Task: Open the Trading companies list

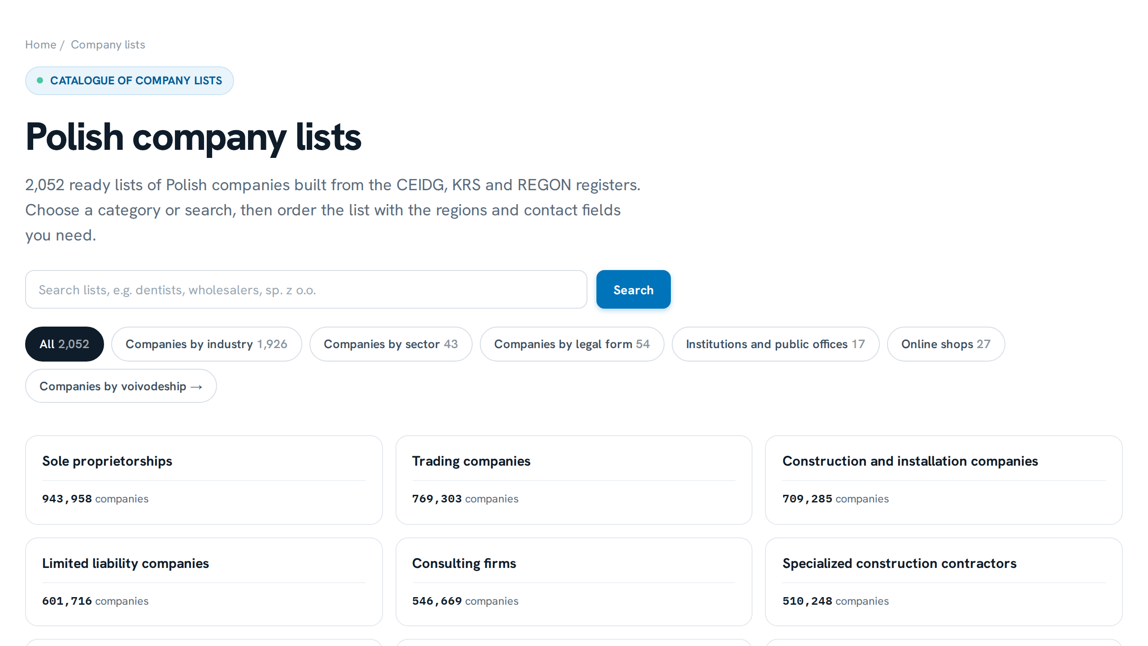Action: (574, 480)
